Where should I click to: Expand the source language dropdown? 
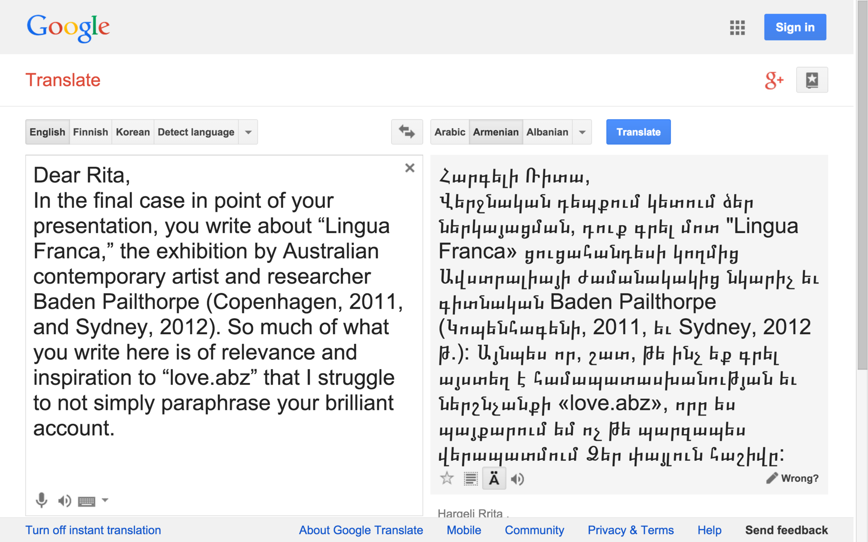click(x=248, y=132)
